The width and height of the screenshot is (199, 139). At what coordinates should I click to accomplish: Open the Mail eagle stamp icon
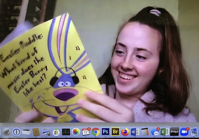click(x=194, y=132)
